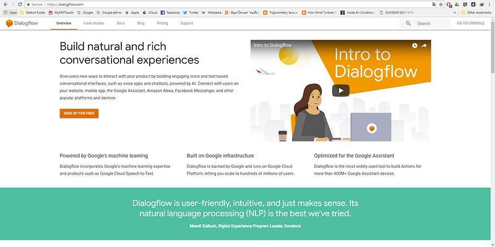Click the heading Optimized for the Google Assistant
Image resolution: width=495 pixels, height=247 pixels.
[x=354, y=156]
